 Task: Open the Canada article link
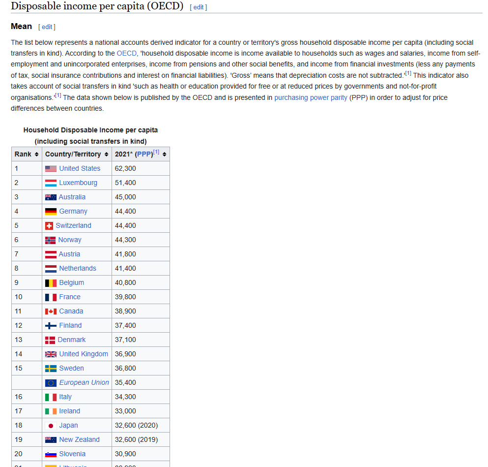[71, 311]
